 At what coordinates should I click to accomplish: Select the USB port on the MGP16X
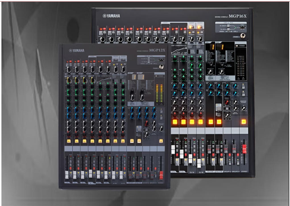243,27
